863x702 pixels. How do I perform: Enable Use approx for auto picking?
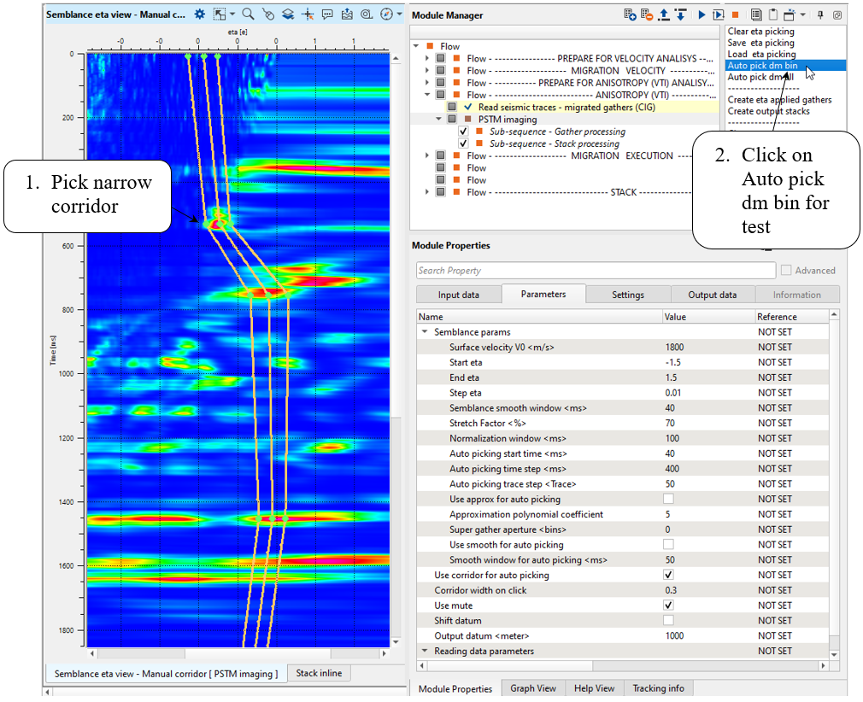pyautogui.click(x=668, y=499)
